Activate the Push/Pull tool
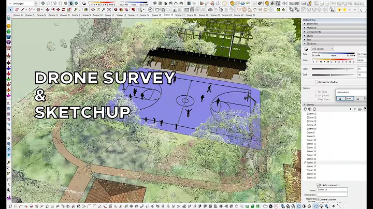Image resolution: width=373 pixels, height=209 pixels. click(48, 10)
